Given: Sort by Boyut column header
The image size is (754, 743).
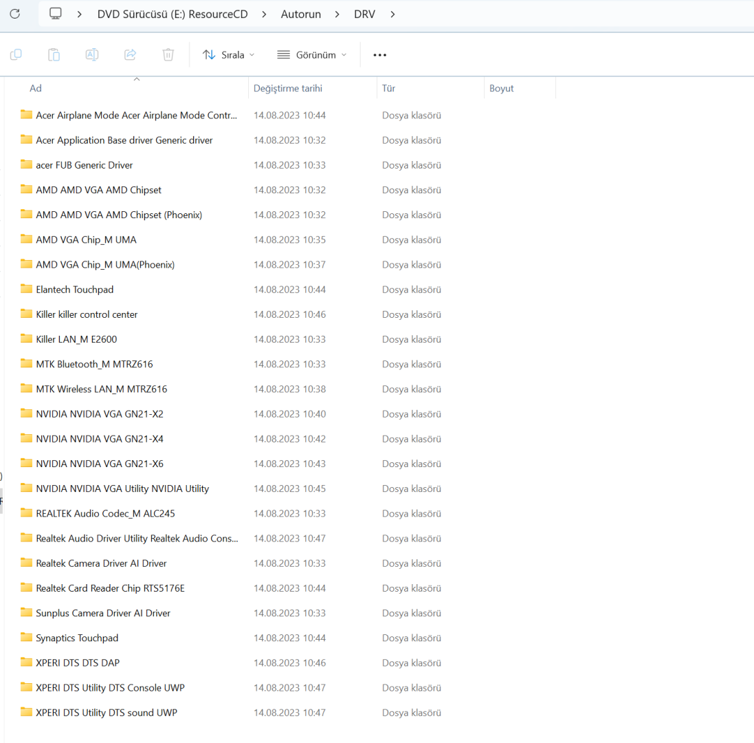Looking at the screenshot, I should [502, 88].
